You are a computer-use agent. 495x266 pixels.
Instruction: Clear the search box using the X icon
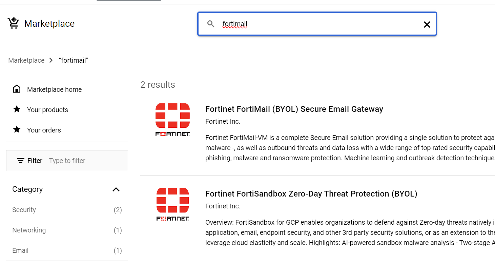click(x=427, y=24)
